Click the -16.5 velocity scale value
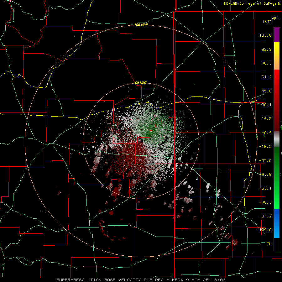Screen dimensions: 282x282 click(265, 147)
